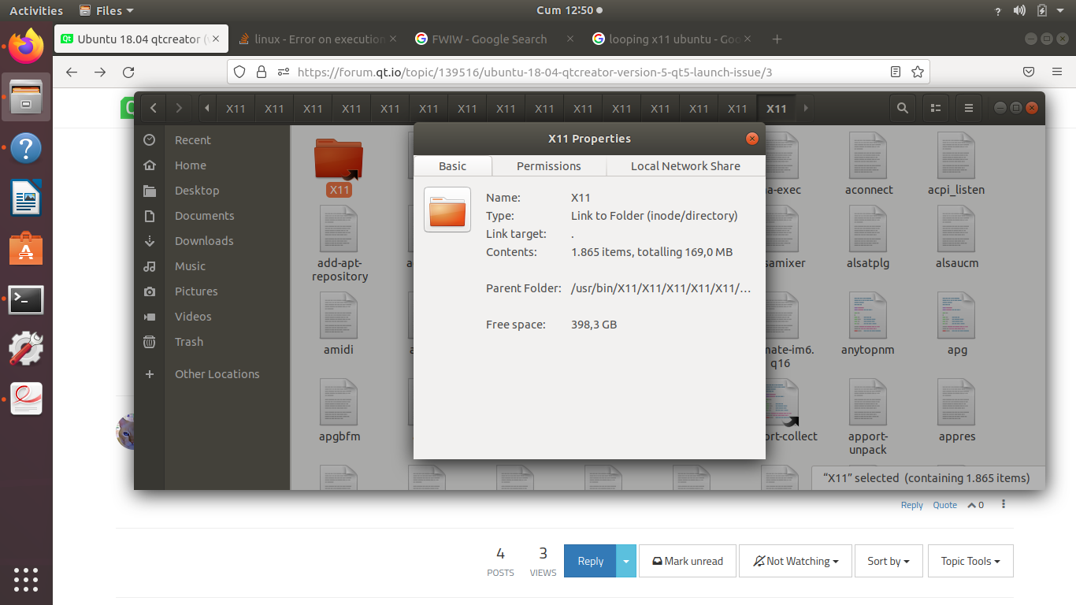Launch Terminal from the dock

tap(26, 300)
